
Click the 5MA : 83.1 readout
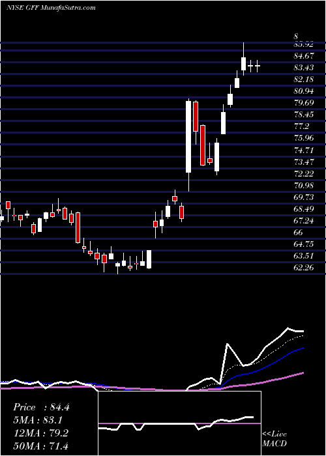coord(38,420)
